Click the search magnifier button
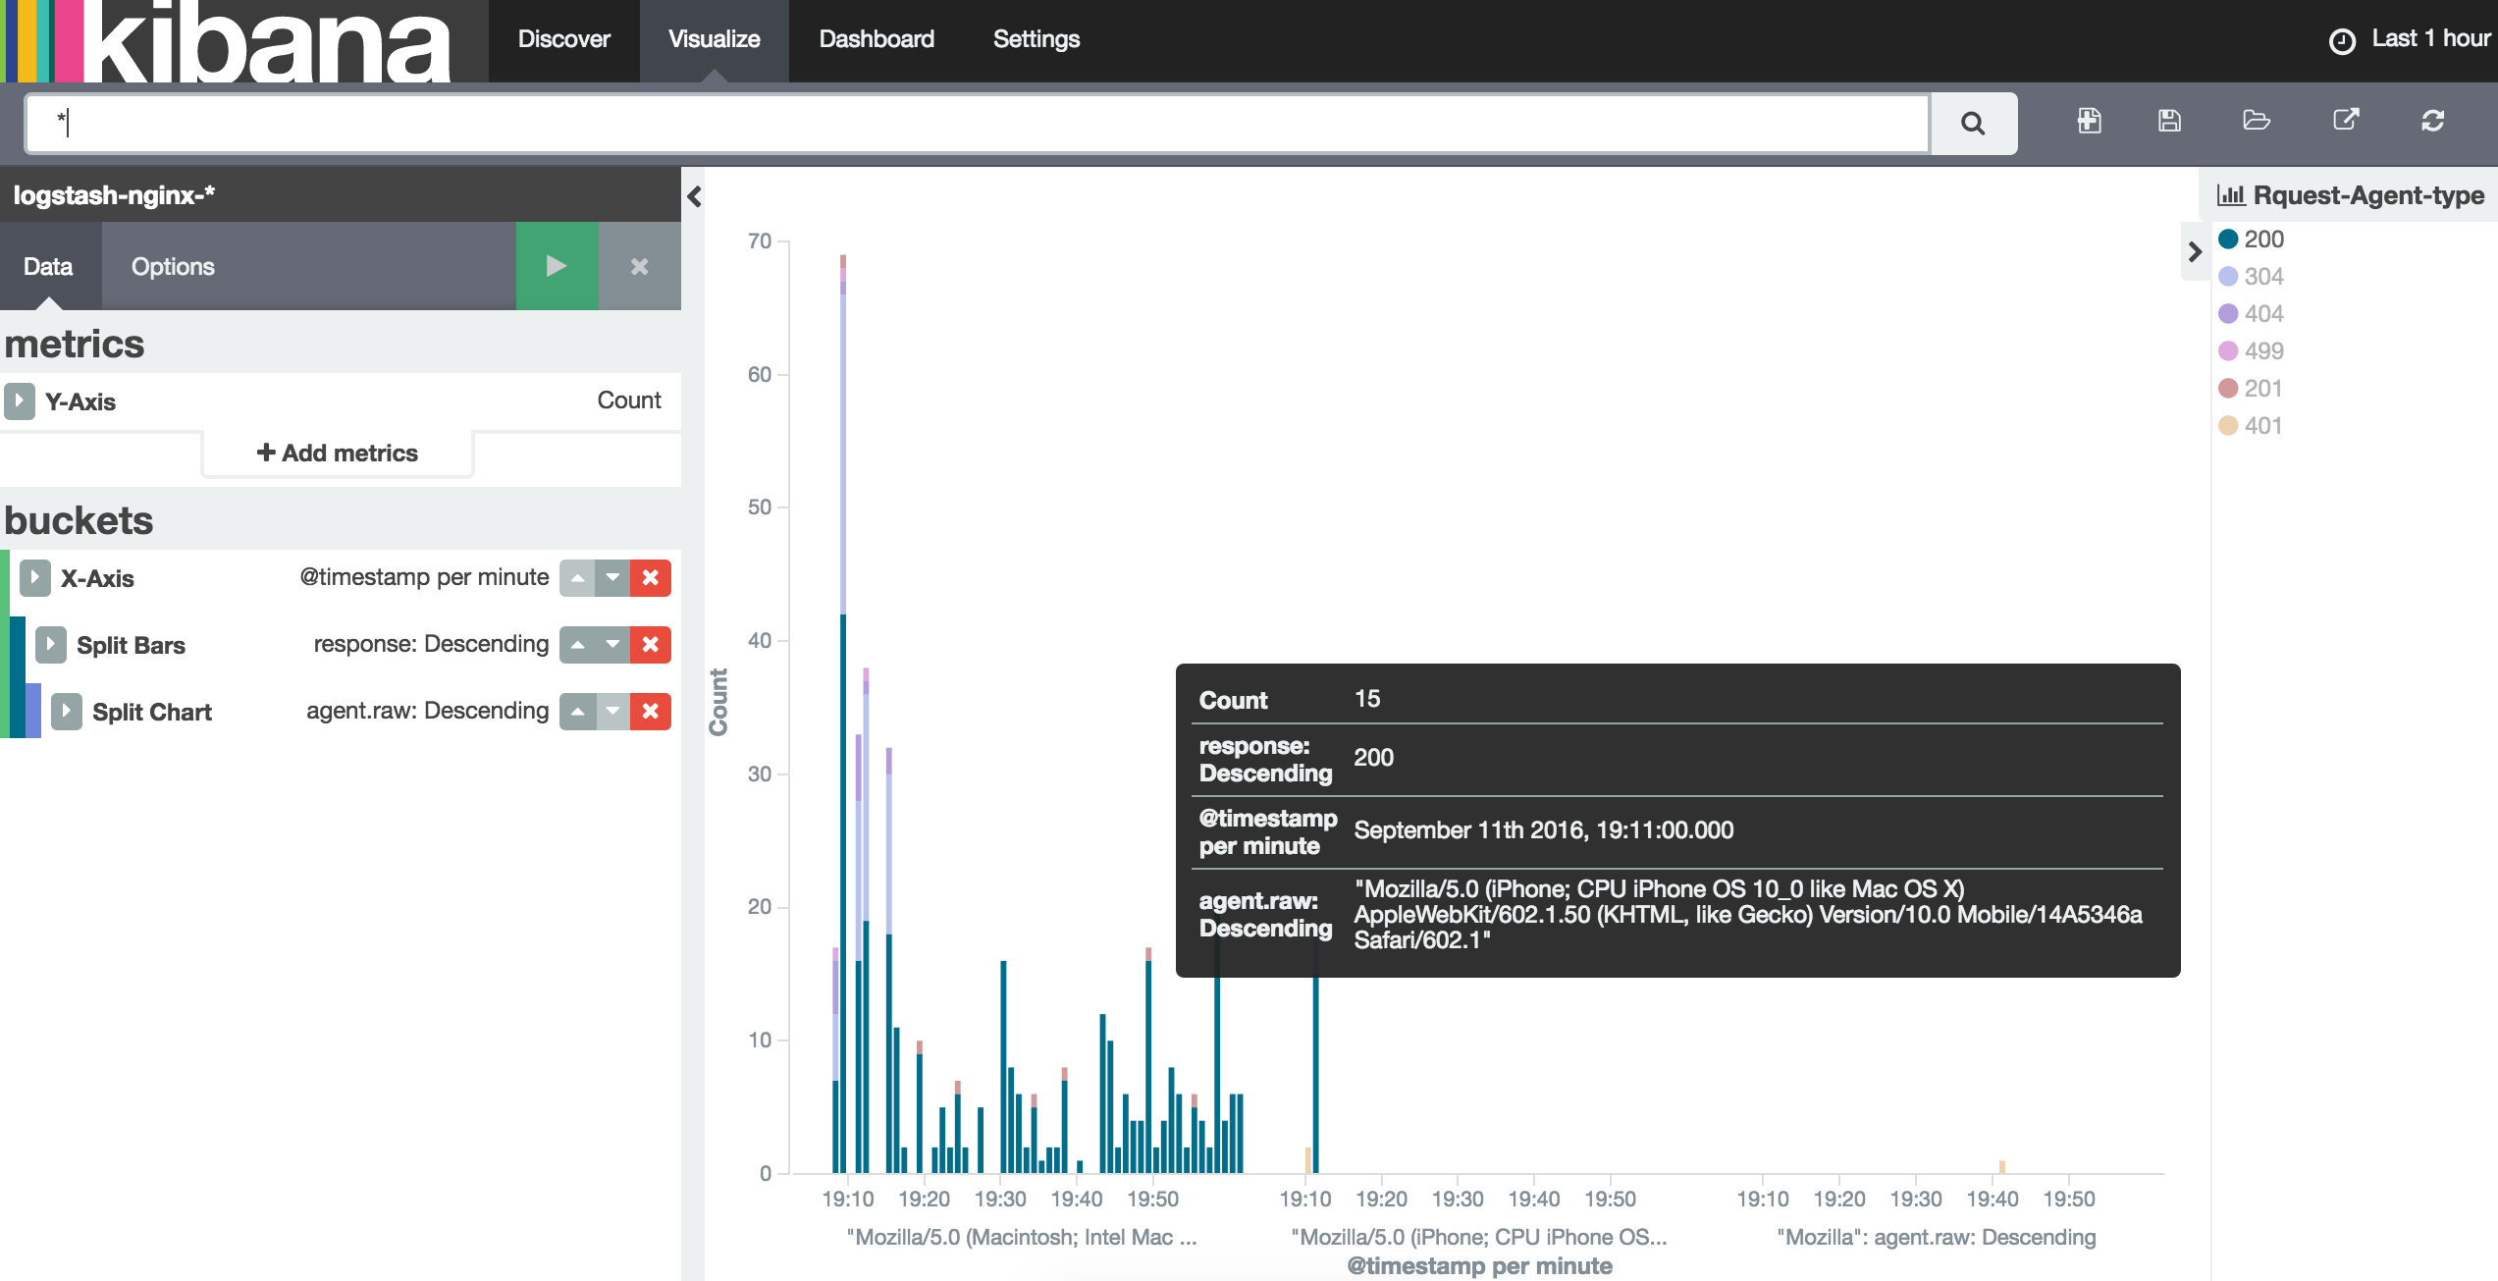The height and width of the screenshot is (1281, 2498). [1972, 124]
